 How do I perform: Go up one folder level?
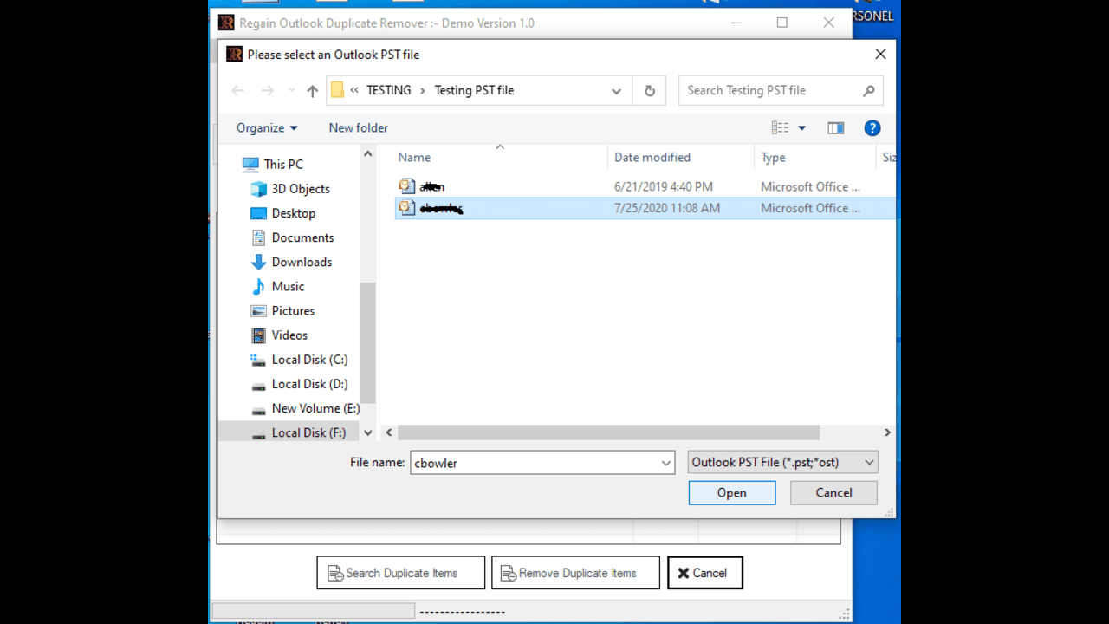312,90
